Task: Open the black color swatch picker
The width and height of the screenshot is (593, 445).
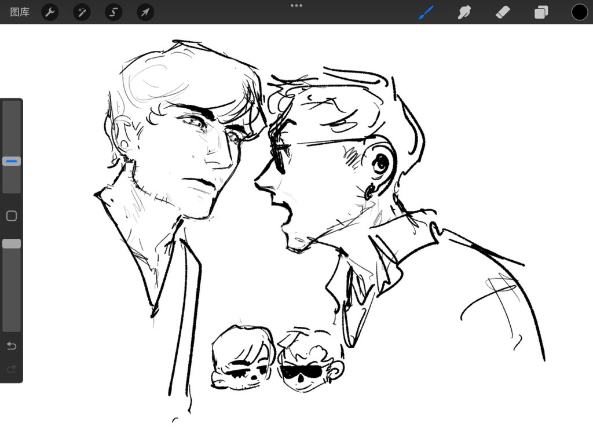Action: [579, 12]
